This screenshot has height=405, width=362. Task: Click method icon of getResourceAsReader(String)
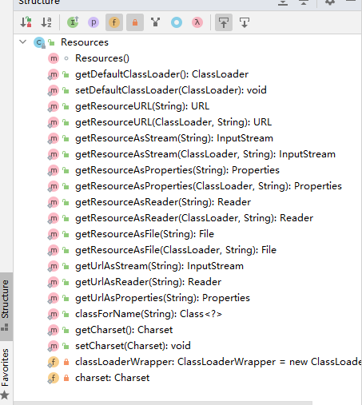[x=54, y=202]
